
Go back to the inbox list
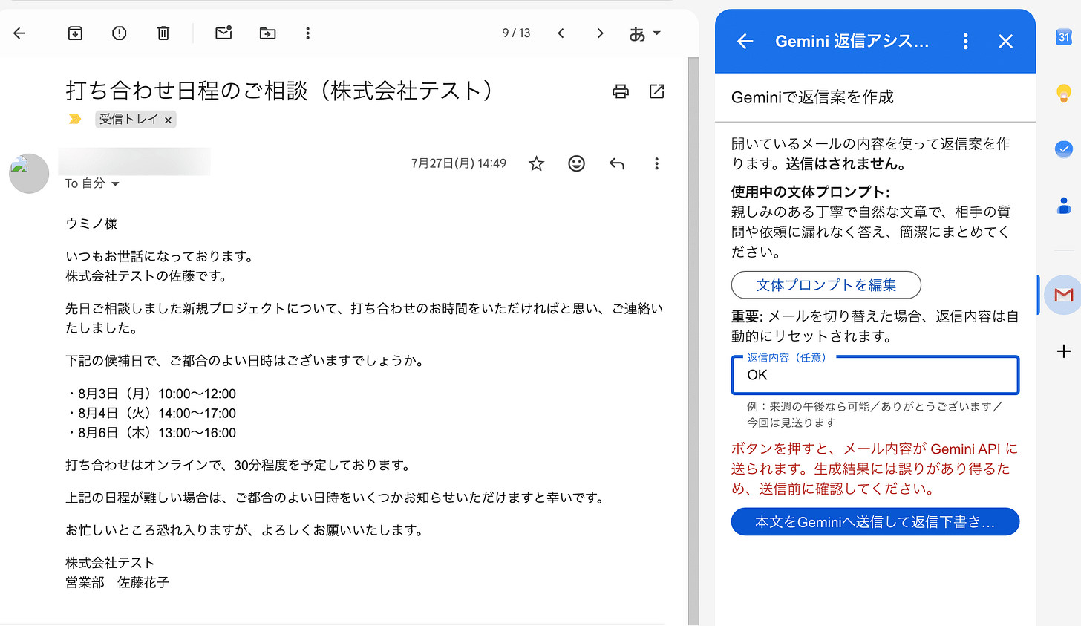20,33
